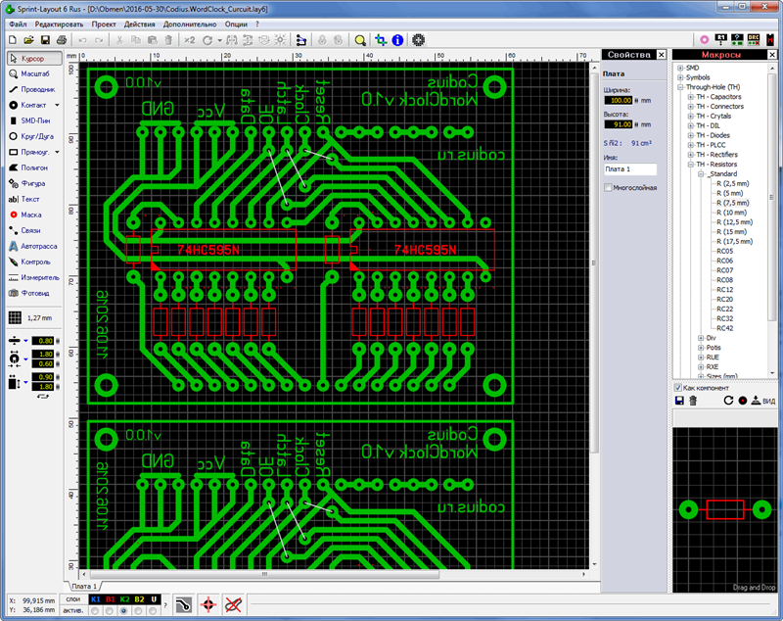Choose the Измеритель measure tool
Image resolution: width=783 pixels, height=621 pixels.
click(x=35, y=277)
